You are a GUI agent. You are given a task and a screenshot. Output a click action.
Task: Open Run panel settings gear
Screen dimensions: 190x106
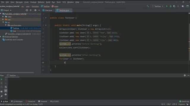(185, 75)
